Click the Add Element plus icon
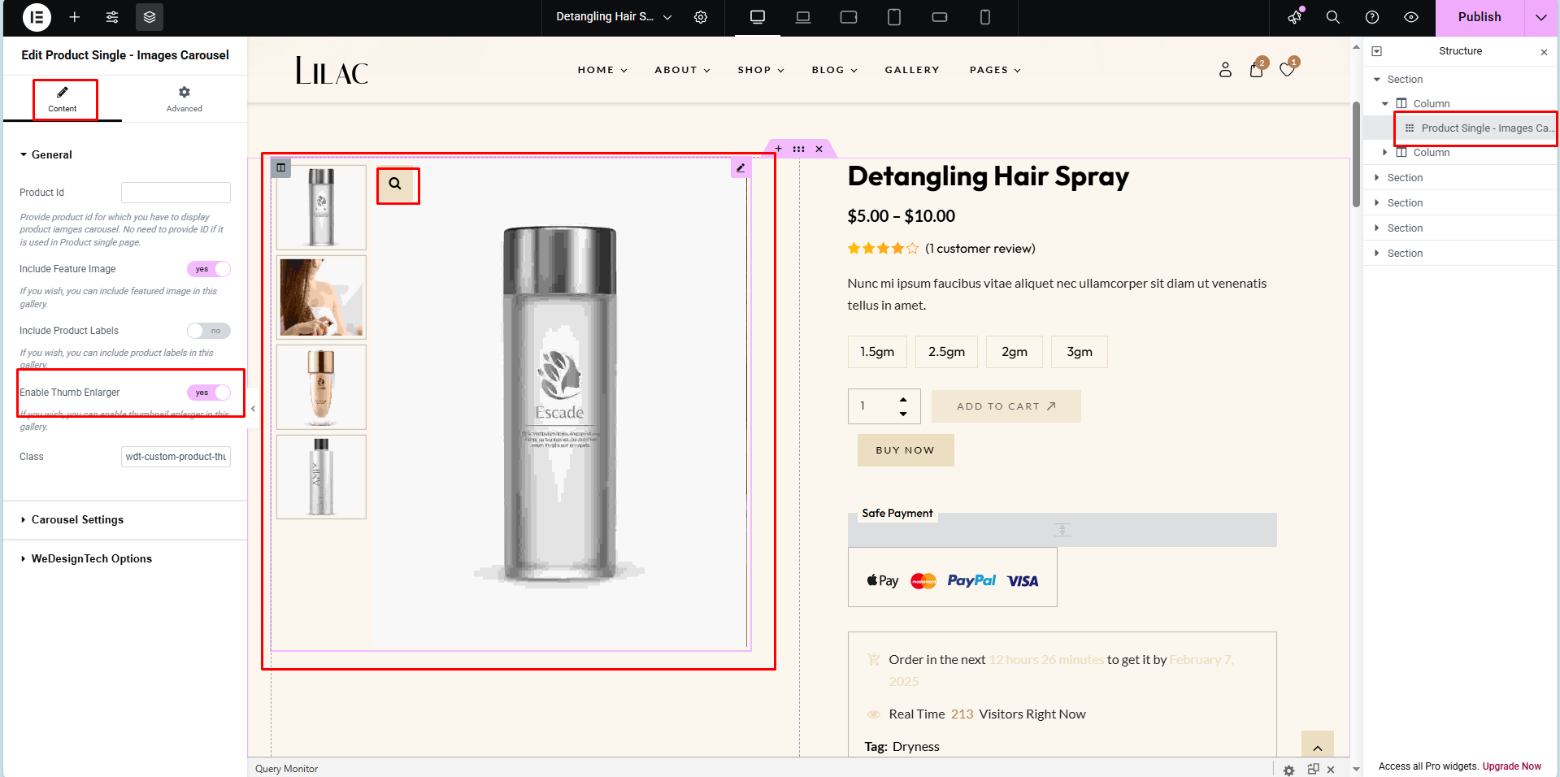The height and width of the screenshot is (777, 1560). click(x=75, y=17)
